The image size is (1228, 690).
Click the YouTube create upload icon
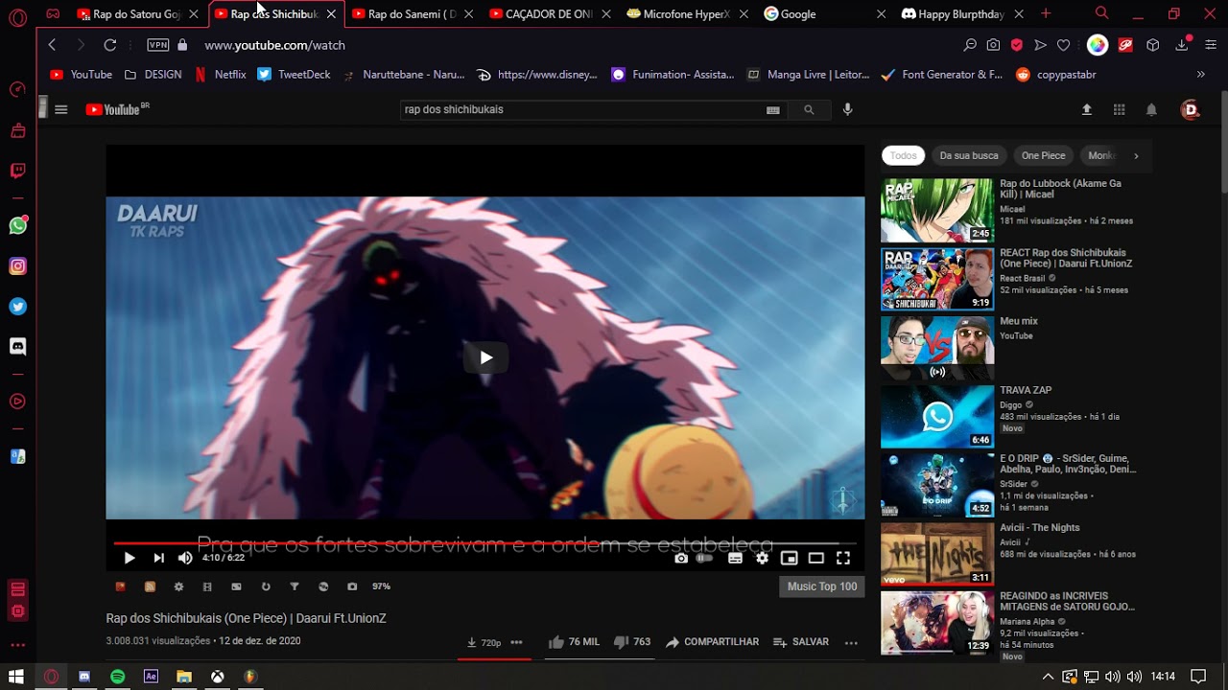pyautogui.click(x=1087, y=109)
